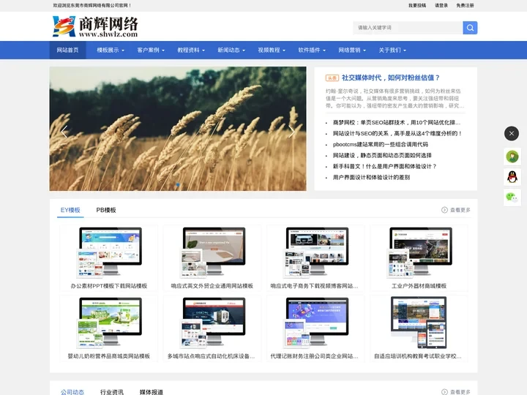Image resolution: width=527 pixels, height=395 pixels.
Task: Click the blue search magnifier button
Action: (x=470, y=28)
